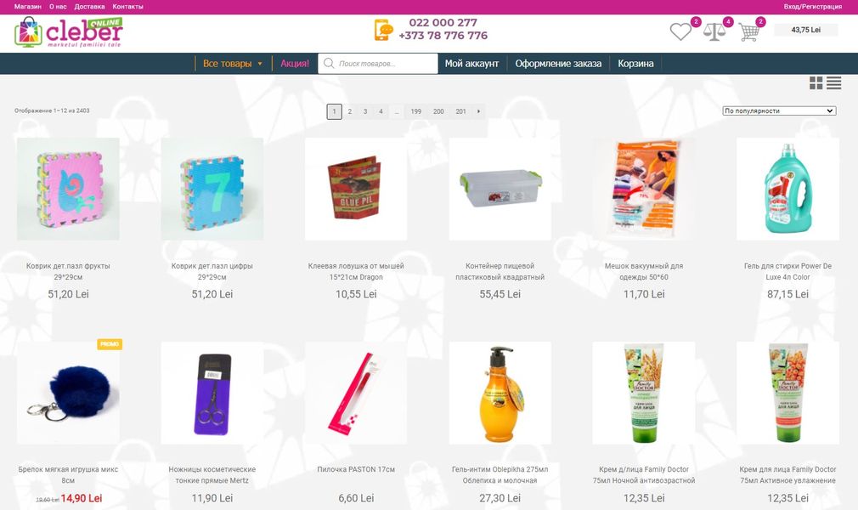The image size is (858, 510).
Task: Open Доставка link in top bar
Action: pos(89,7)
